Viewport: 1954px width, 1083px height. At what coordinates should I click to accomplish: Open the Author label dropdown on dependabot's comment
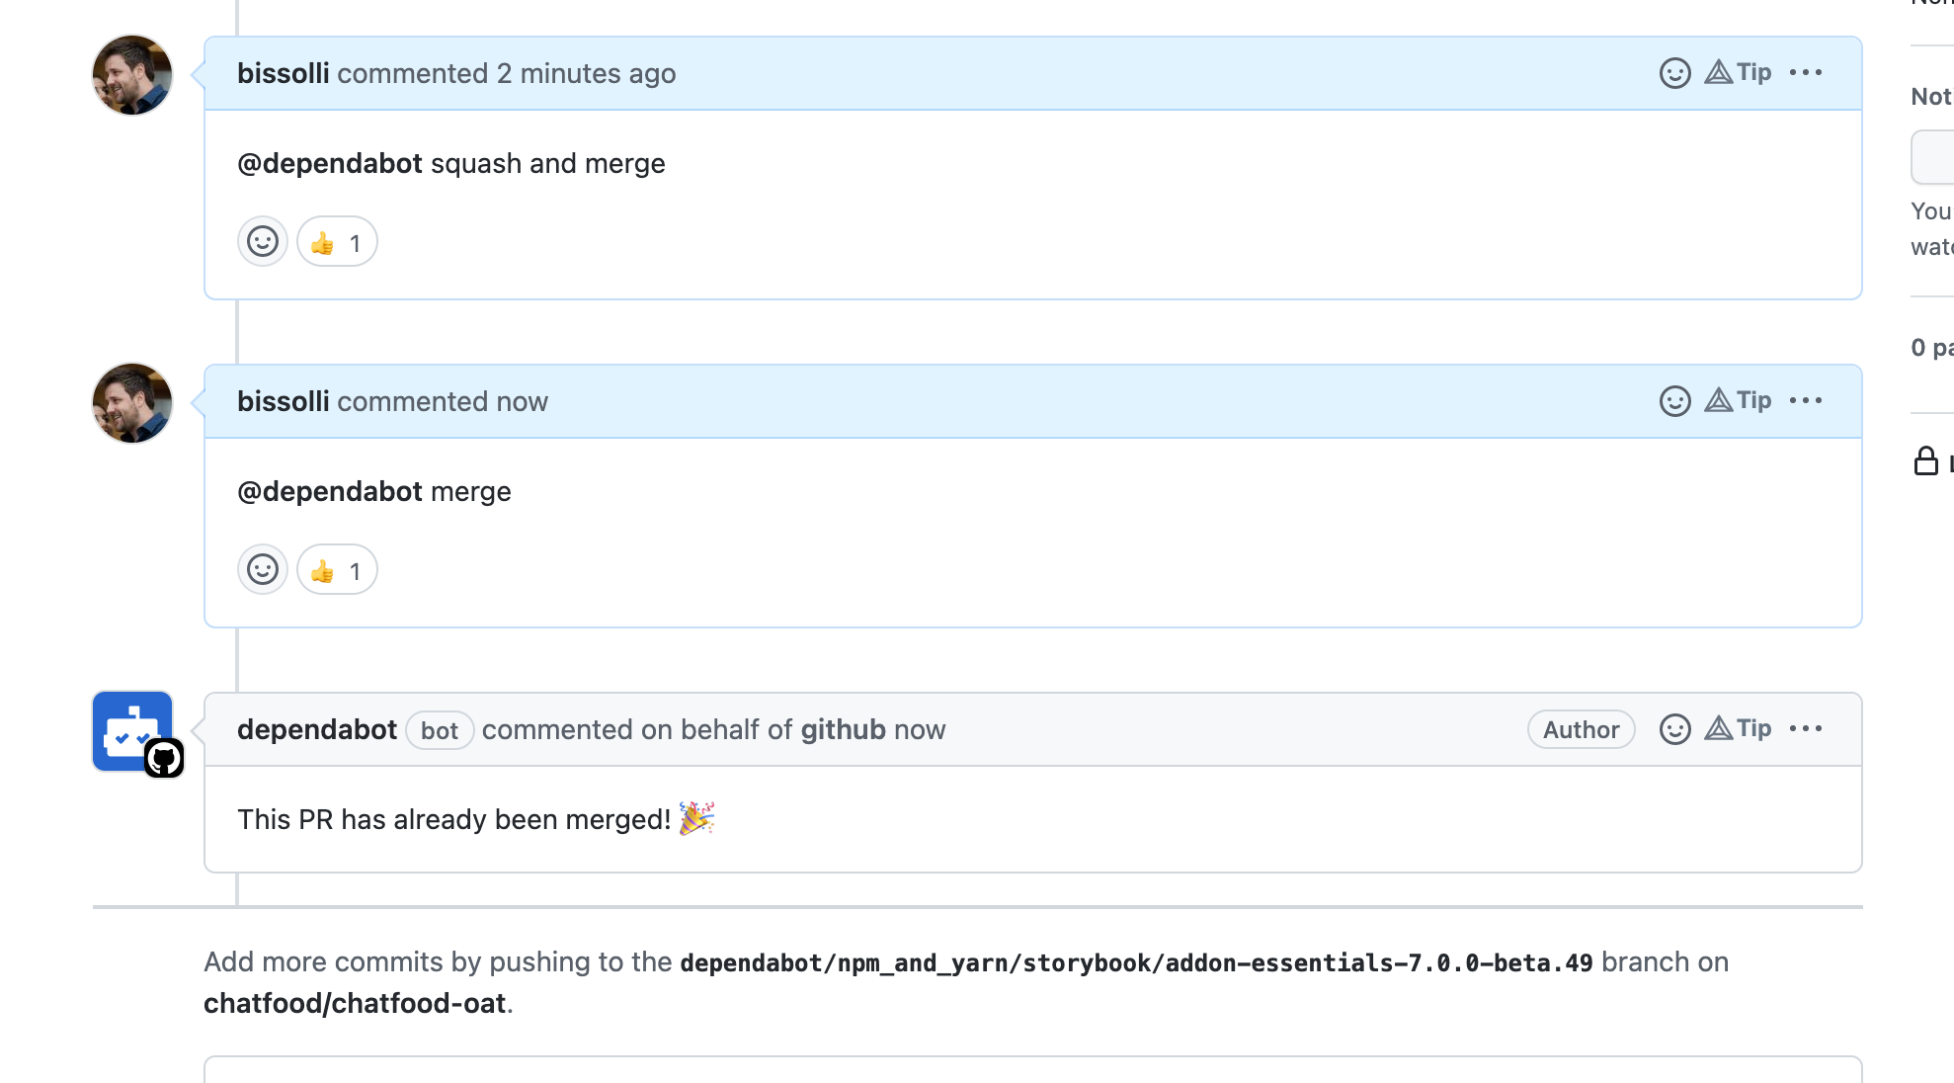(x=1580, y=729)
